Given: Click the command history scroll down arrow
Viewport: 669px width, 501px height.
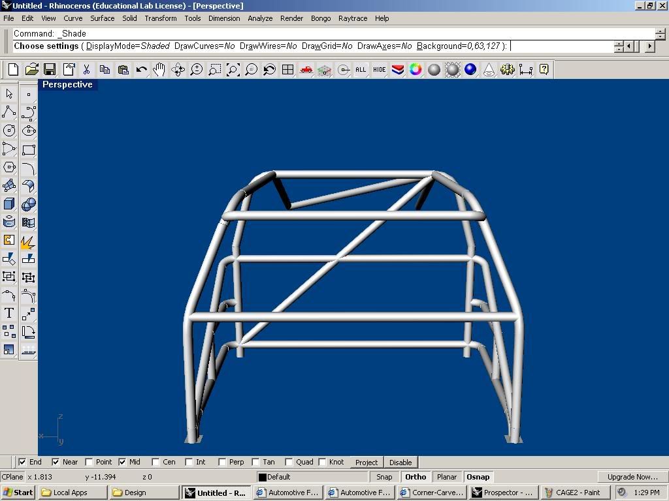Looking at the screenshot, I should tap(660, 37).
